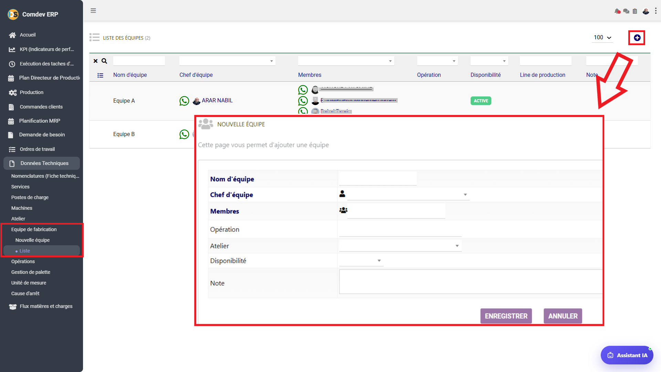Click the WhatsApp icon in the Equipe B row
Screen dimensions: 661x372
point(184,134)
